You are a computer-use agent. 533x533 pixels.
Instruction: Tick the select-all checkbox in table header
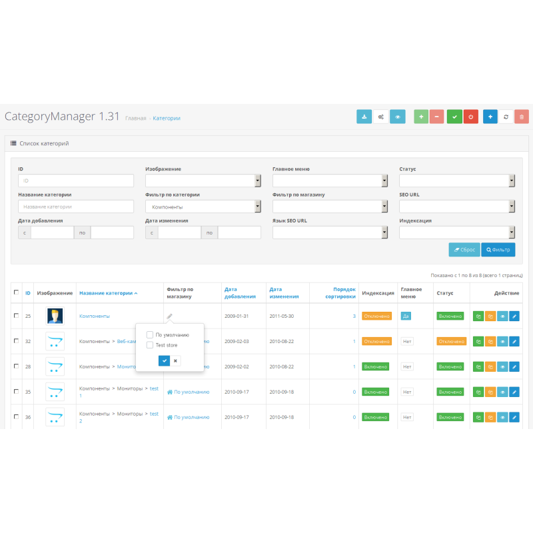(17, 292)
